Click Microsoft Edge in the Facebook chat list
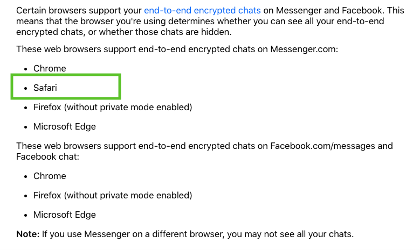The height and width of the screenshot is (250, 420). 65,215
